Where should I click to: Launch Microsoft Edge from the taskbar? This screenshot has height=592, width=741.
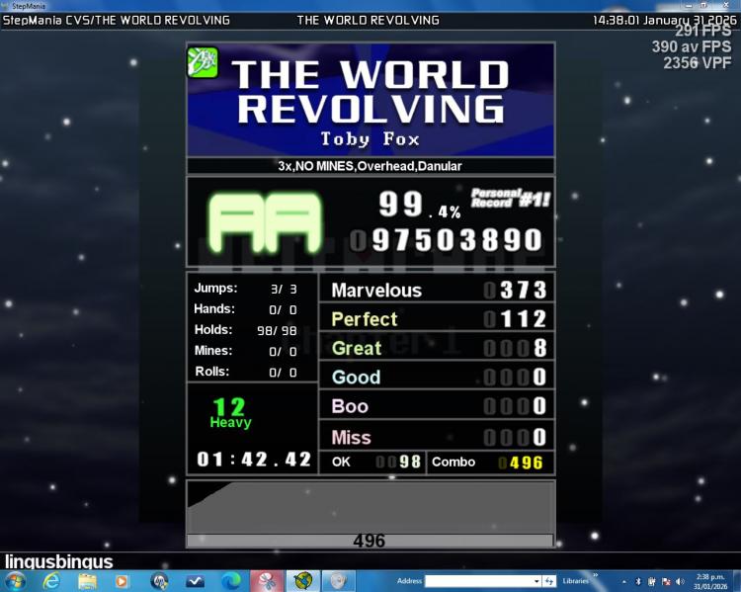(230, 581)
